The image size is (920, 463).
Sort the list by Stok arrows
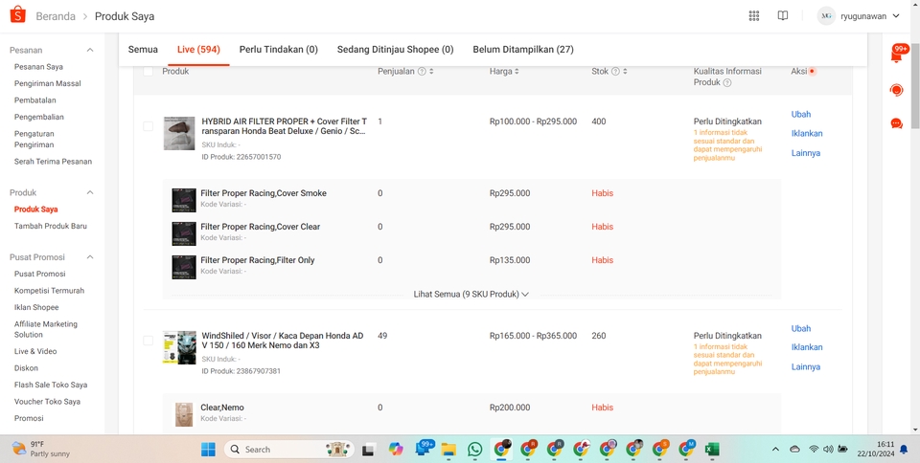pyautogui.click(x=626, y=72)
